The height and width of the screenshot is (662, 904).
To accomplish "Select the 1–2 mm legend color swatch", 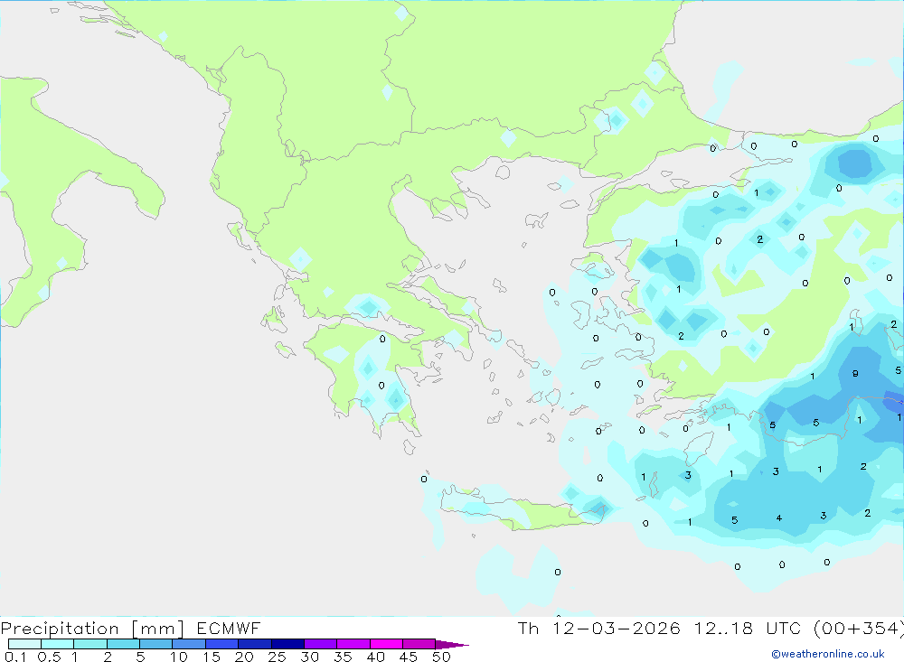I will pyautogui.click(x=89, y=644).
